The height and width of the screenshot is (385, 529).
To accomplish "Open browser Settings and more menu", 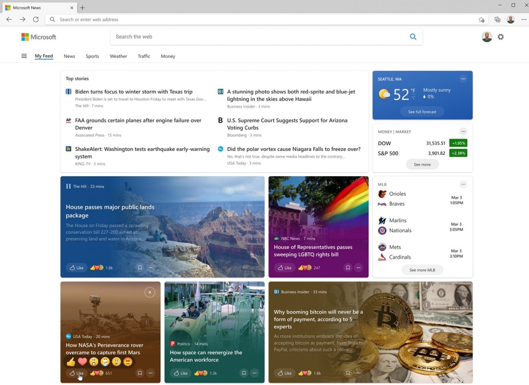I will 524,20.
